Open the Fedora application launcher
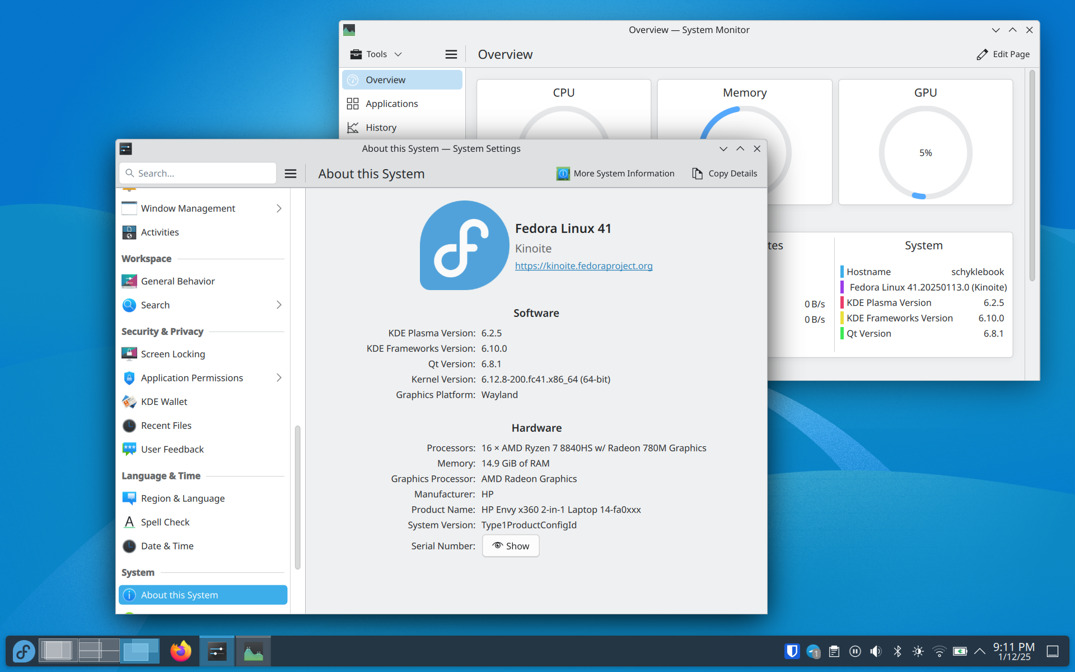Image resolution: width=1075 pixels, height=672 pixels. click(24, 651)
